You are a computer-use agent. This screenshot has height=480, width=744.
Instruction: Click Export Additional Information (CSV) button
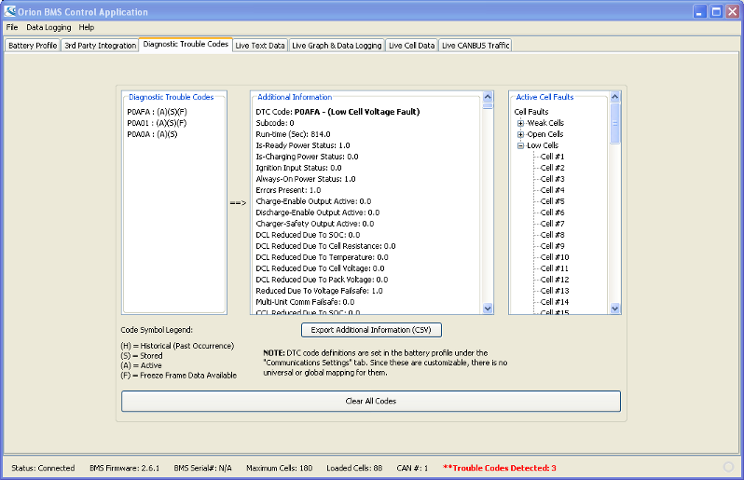click(x=371, y=330)
